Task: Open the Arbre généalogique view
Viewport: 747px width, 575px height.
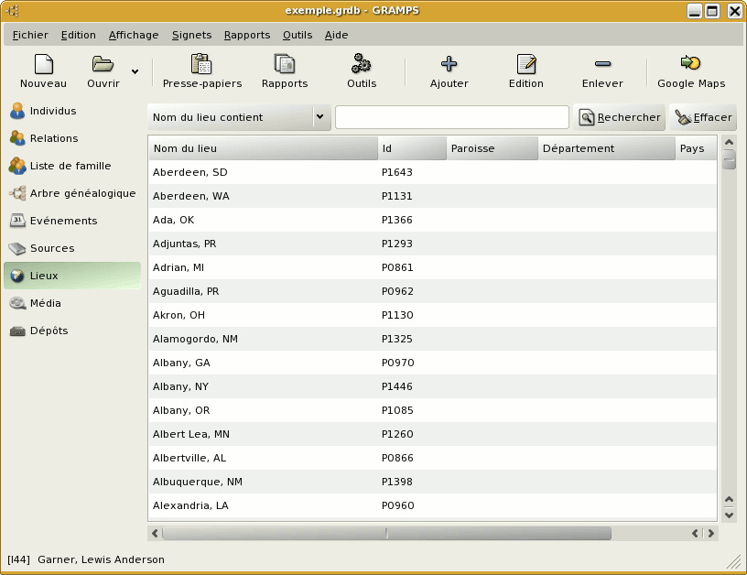Action: pos(82,194)
